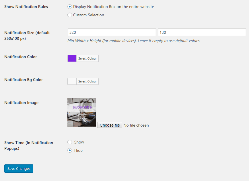This screenshot has height=181, width=249.
Task: Click the height field containing 130
Action: [202, 32]
